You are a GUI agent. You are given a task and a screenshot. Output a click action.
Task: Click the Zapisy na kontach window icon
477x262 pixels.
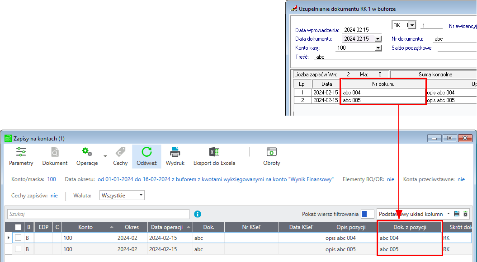click(x=8, y=139)
